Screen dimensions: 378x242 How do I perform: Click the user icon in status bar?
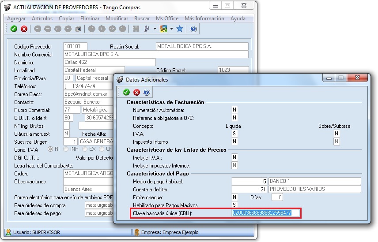(9, 232)
